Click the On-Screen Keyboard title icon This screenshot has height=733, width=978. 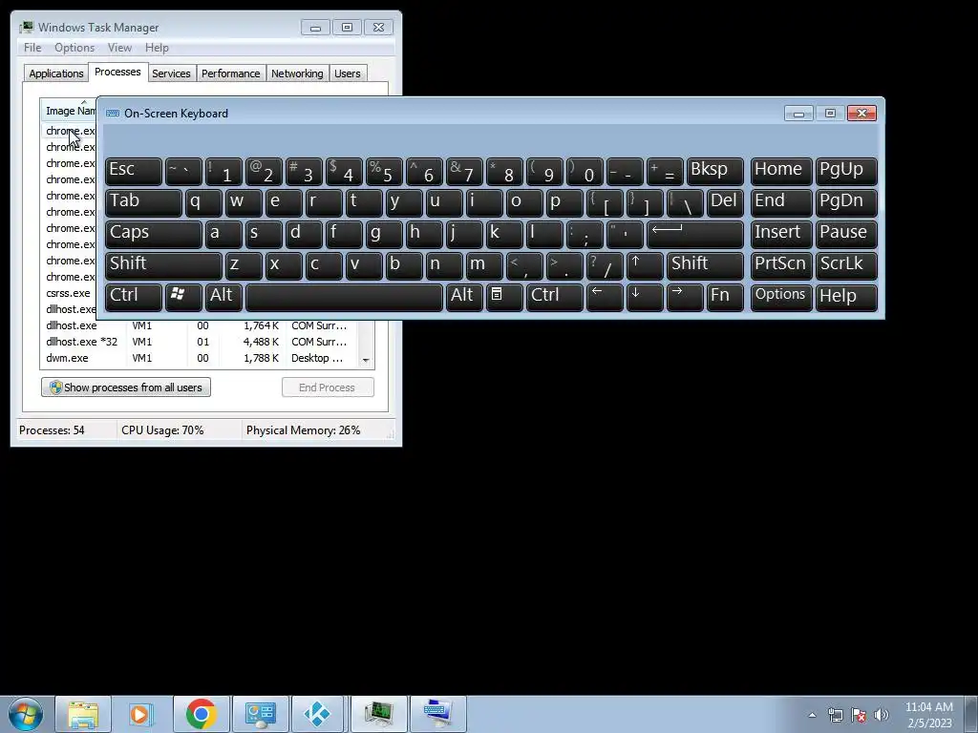coord(113,114)
